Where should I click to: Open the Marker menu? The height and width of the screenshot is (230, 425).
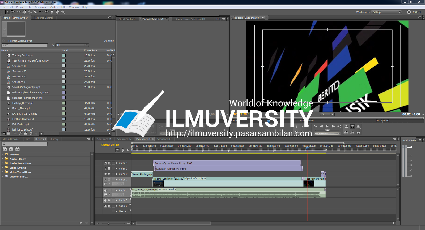54,7
